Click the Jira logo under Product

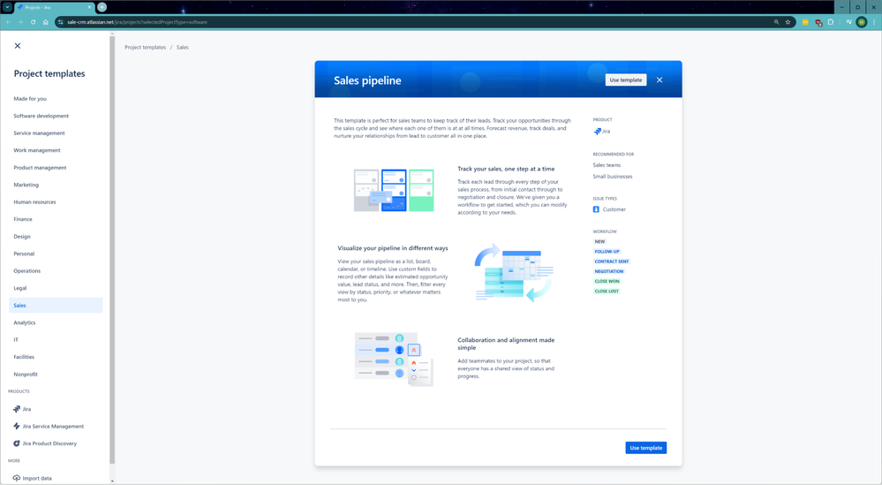coord(598,131)
